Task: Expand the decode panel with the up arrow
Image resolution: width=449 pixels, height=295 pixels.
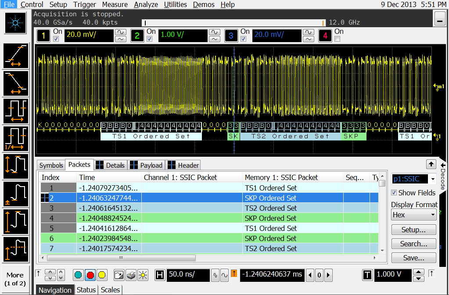Action: pos(431,164)
